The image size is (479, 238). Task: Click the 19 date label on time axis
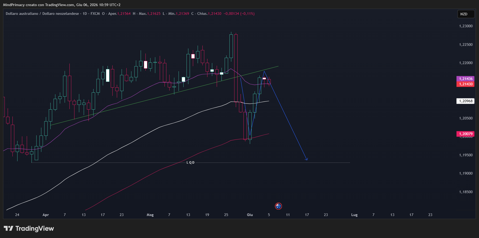[x=207, y=215]
